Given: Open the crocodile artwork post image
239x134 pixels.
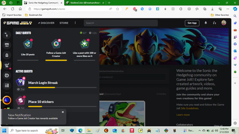Looking at the screenshot, I should 122,114.
